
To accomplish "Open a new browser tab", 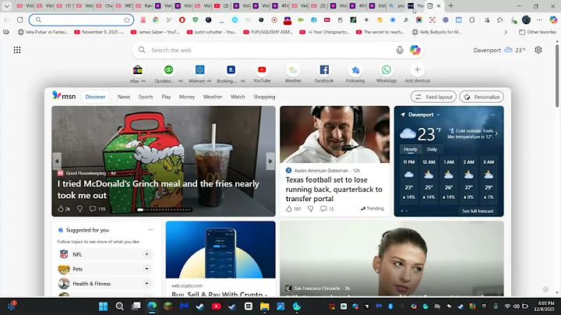I will 451,5.
